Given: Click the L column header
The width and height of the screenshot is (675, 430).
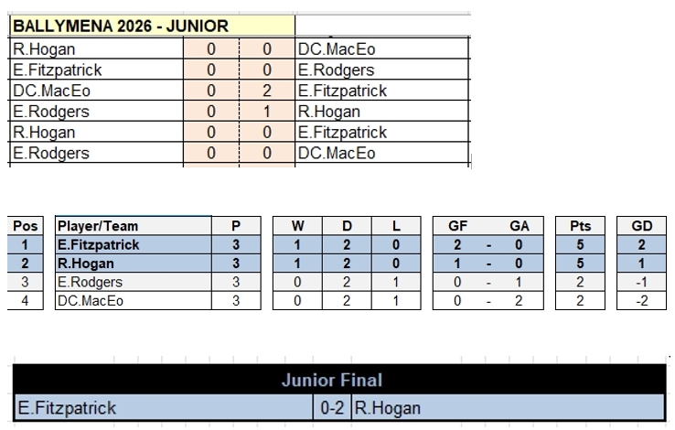Looking at the screenshot, I should pos(393,226).
